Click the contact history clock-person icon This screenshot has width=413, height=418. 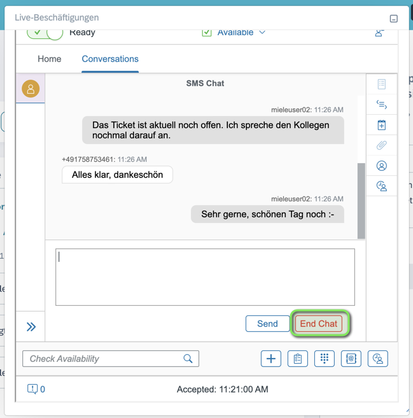tap(381, 186)
